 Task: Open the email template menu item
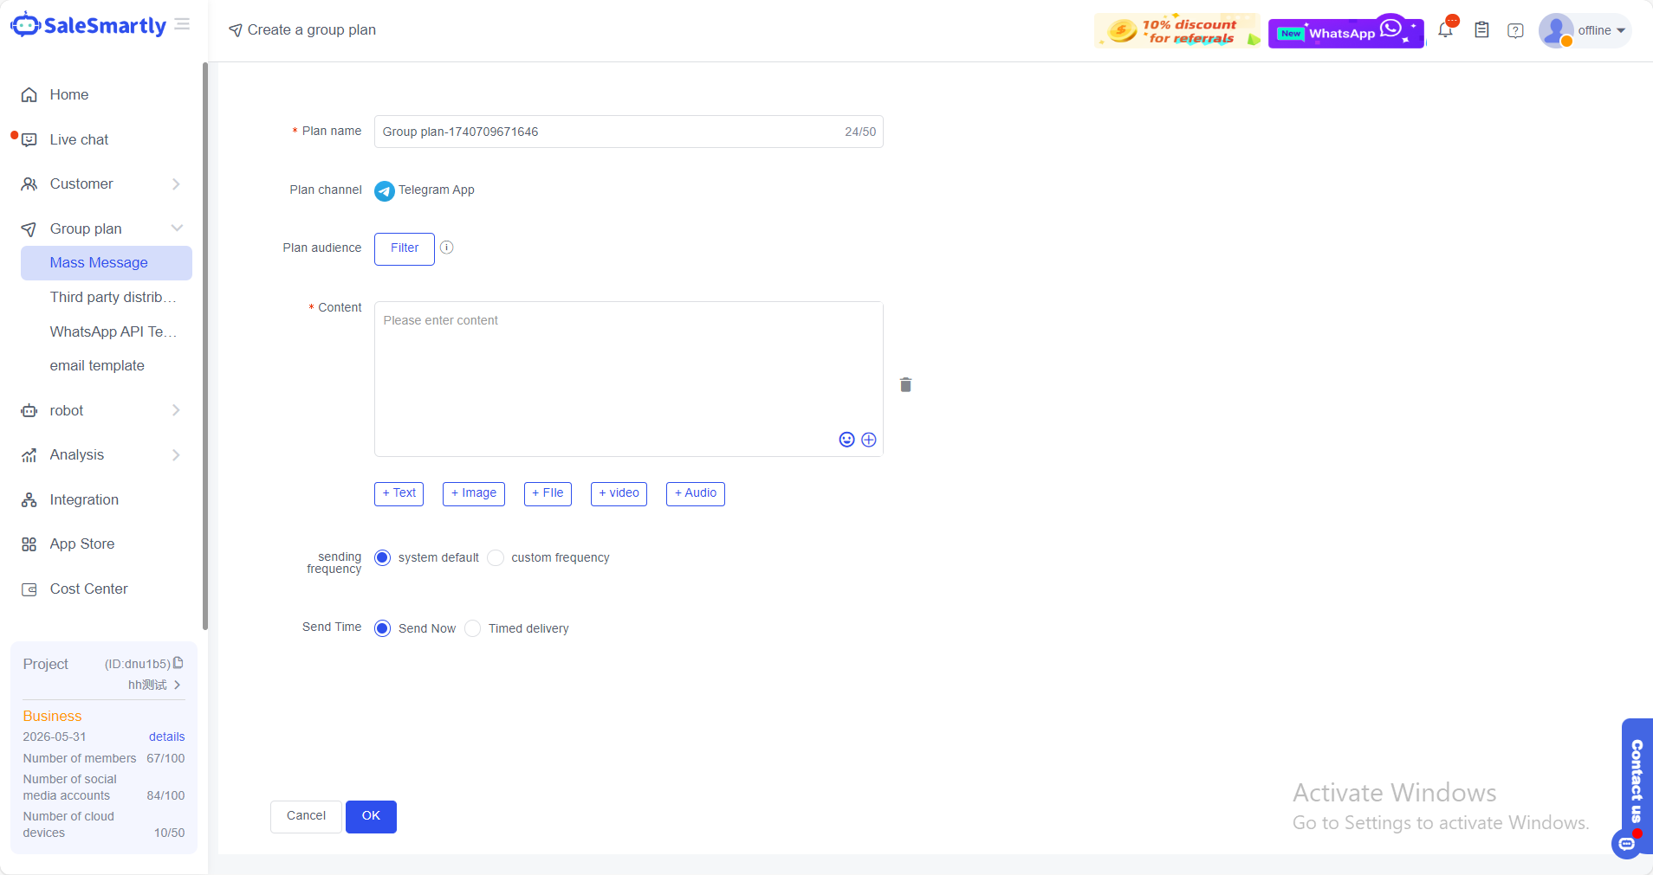click(97, 366)
